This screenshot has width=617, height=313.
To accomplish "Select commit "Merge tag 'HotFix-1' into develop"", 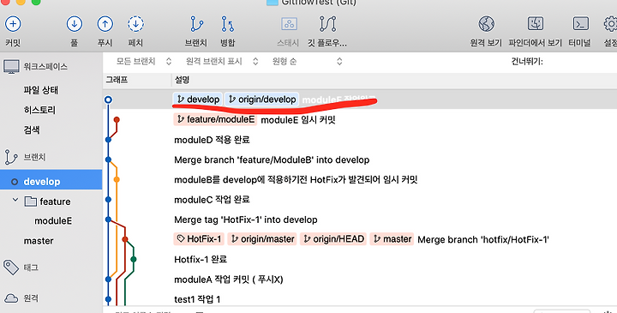I will (246, 220).
